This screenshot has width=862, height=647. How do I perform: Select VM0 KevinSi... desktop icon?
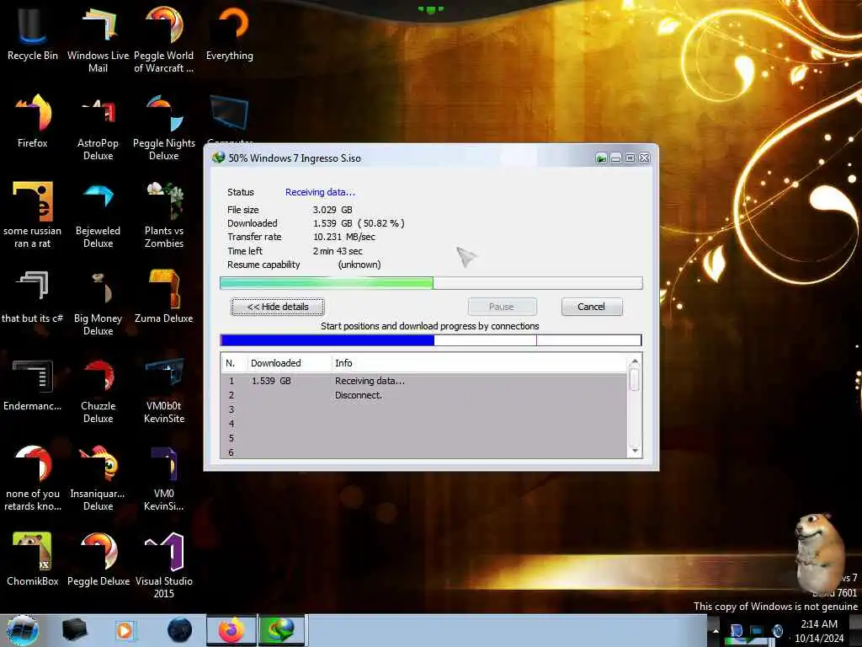click(164, 478)
